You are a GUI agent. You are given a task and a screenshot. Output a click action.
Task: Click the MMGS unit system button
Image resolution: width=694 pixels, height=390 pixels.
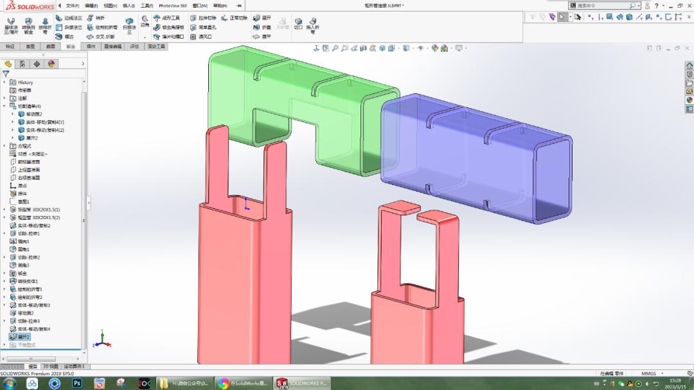pos(649,373)
